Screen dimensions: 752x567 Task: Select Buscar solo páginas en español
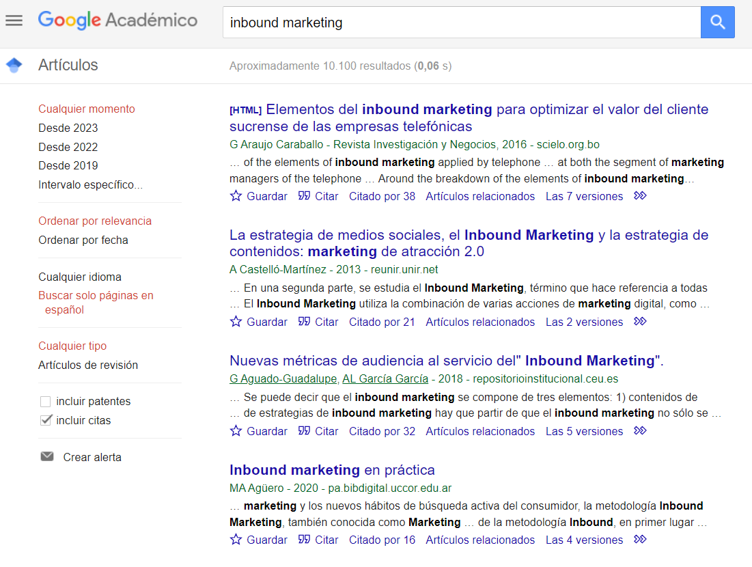click(96, 302)
